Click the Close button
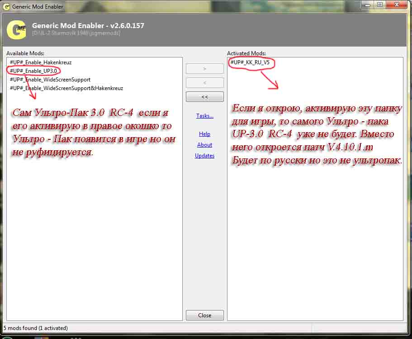Viewport: 412px width, 339px height. click(205, 315)
